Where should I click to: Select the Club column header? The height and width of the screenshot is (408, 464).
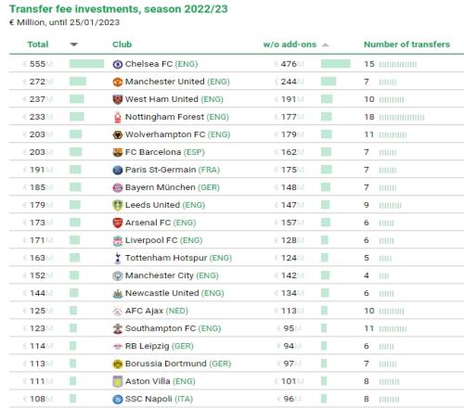coord(122,45)
